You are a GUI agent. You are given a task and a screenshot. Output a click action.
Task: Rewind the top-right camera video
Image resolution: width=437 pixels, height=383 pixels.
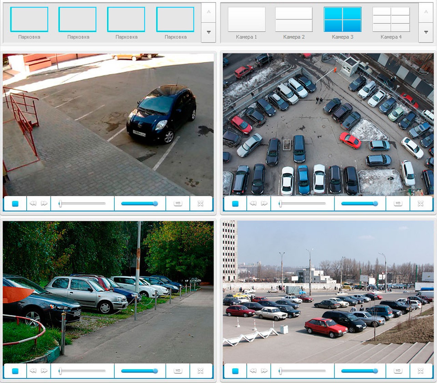pyautogui.click(x=253, y=203)
